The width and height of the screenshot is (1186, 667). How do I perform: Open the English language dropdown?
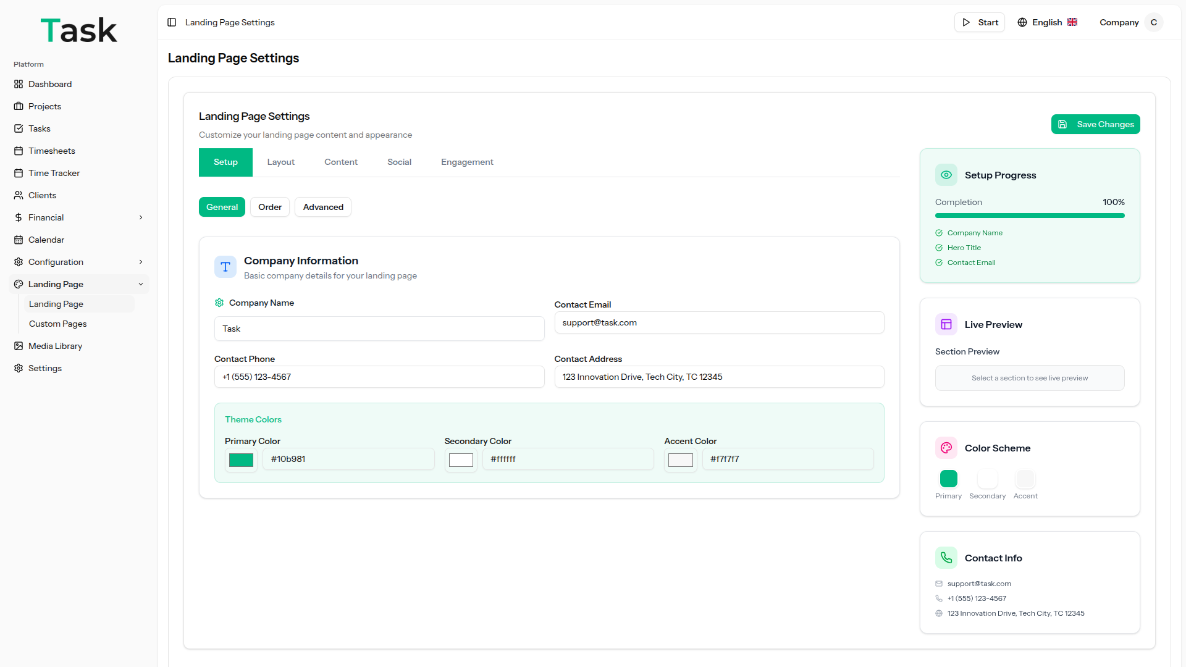point(1048,22)
